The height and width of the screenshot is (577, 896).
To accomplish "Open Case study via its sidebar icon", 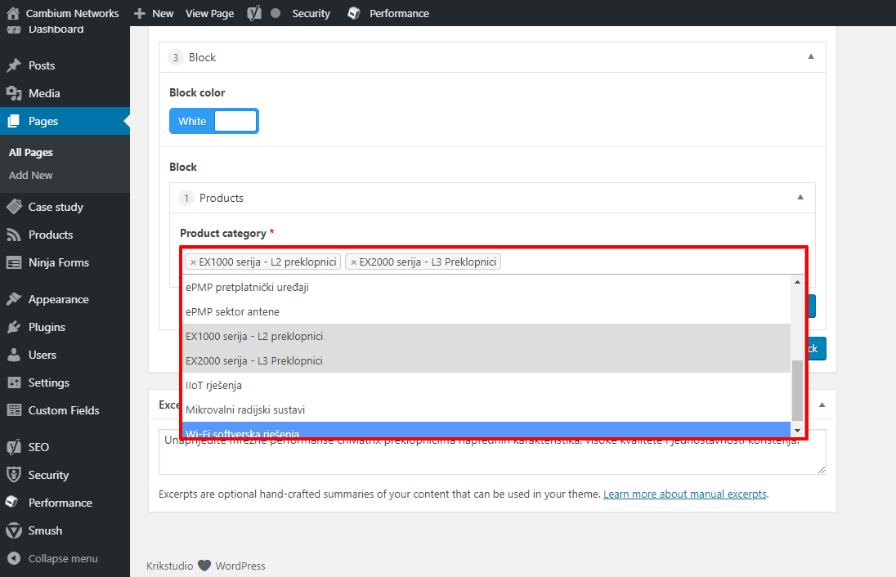I will point(14,207).
